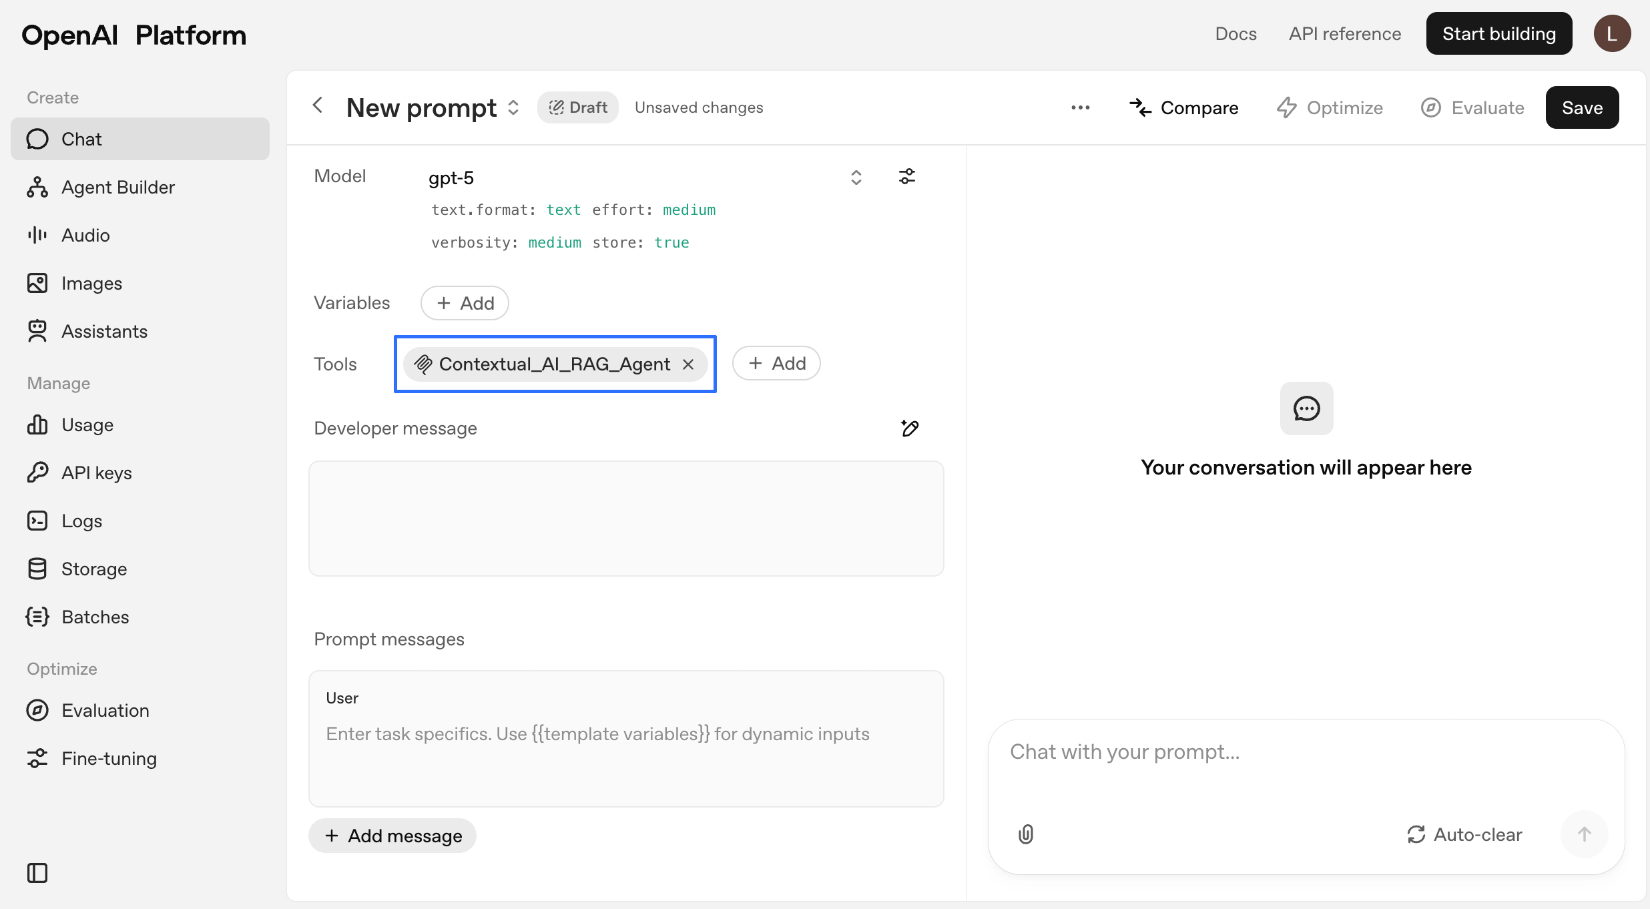Screen dimensions: 1650x909
Task: Go to API keys page
Action: click(96, 473)
